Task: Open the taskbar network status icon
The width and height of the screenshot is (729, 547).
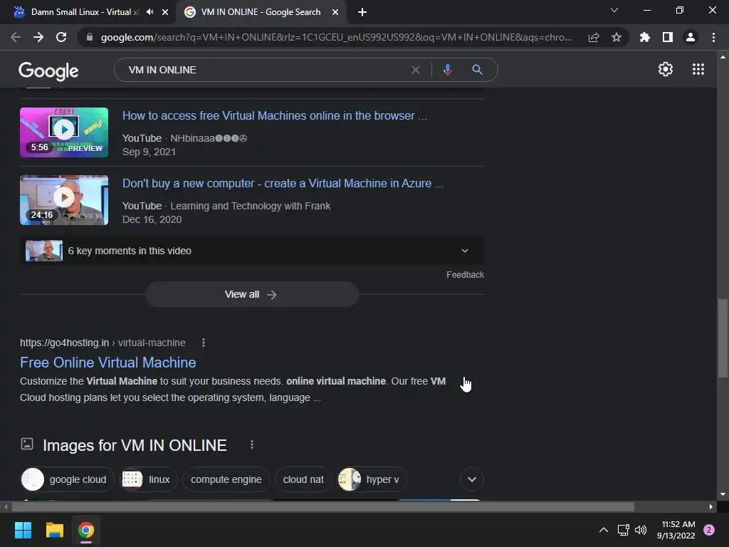Action: click(x=624, y=530)
